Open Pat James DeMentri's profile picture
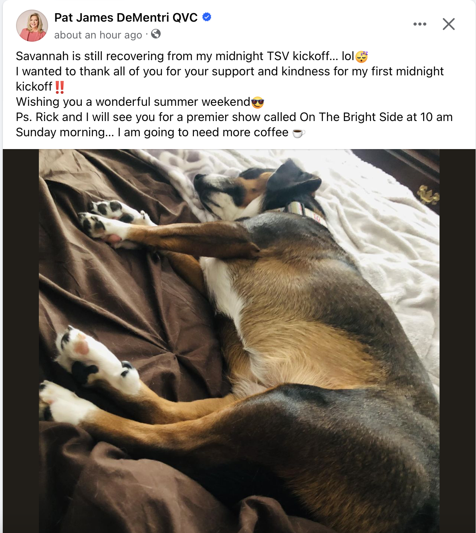 pos(32,26)
